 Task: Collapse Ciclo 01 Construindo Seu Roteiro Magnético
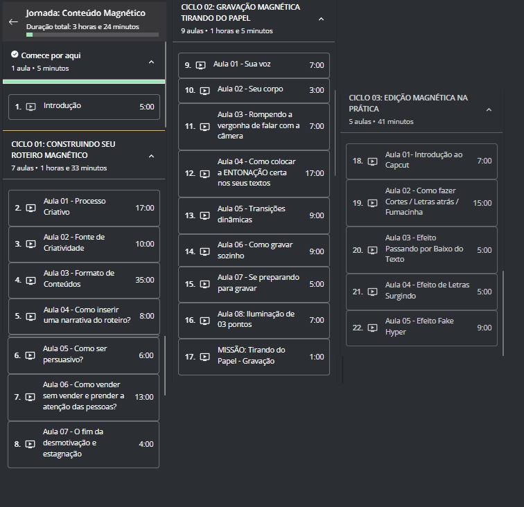pos(151,157)
